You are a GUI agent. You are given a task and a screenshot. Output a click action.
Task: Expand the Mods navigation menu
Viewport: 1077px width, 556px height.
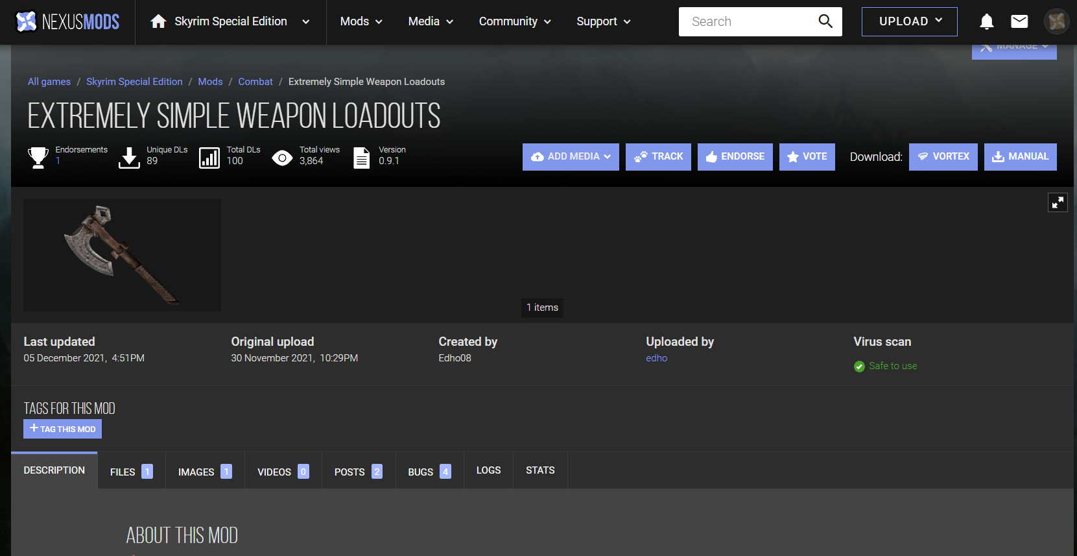(x=361, y=21)
